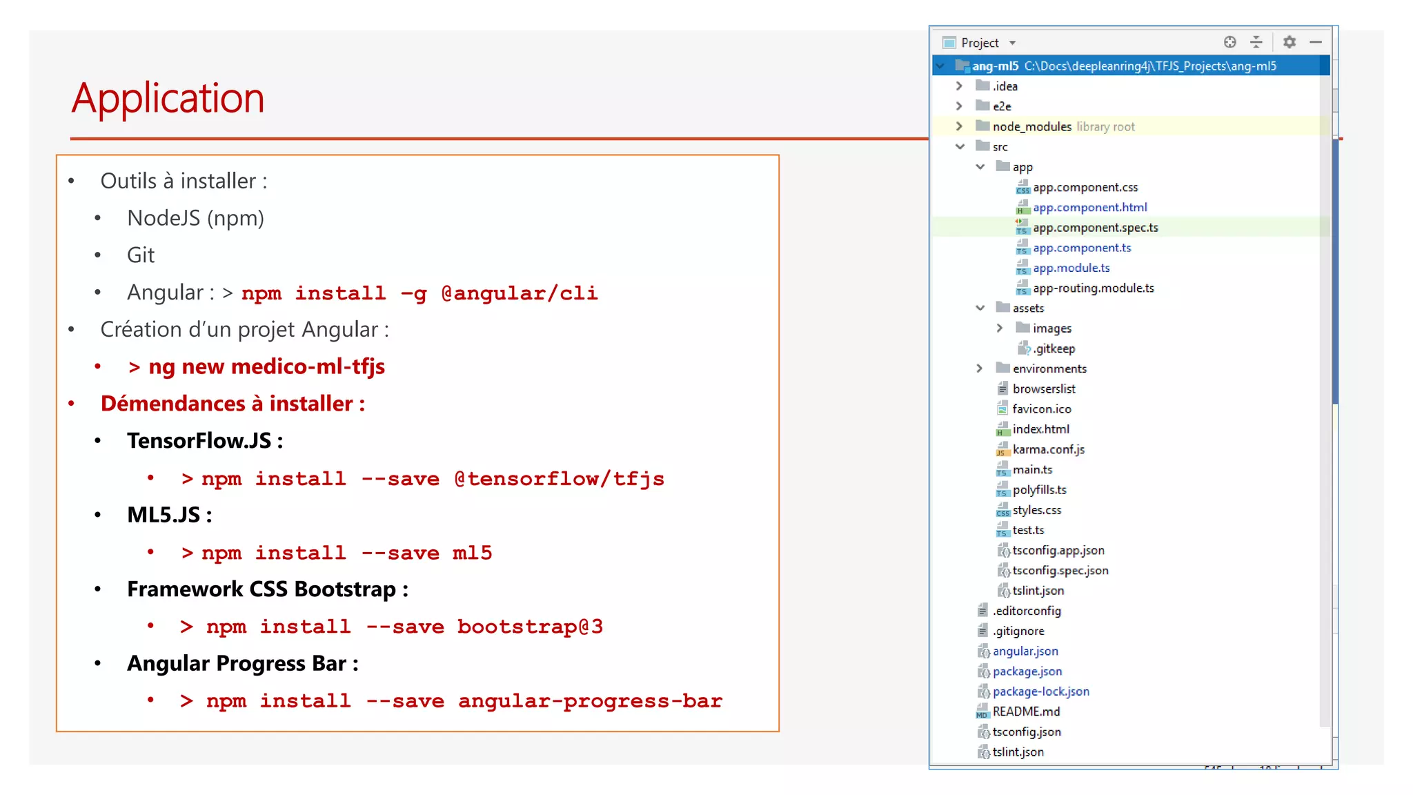
Task: Open the Project view dropdown
Action: pyautogui.click(x=1012, y=43)
